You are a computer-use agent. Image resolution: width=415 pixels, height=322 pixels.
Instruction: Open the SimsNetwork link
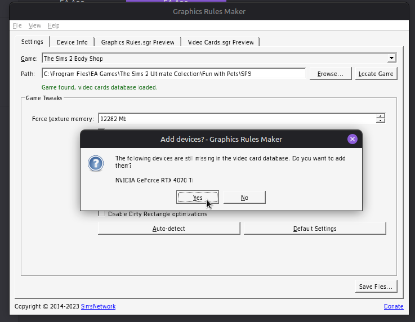coord(99,306)
